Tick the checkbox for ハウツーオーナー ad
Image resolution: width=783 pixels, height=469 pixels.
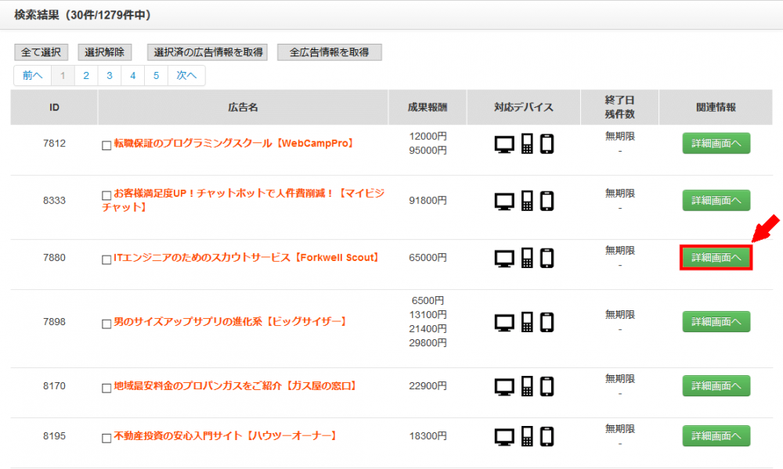pos(106,438)
